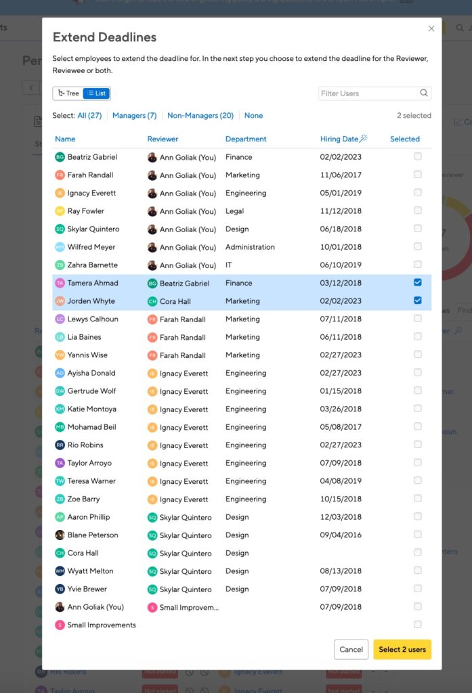
Task: Close the Extend Deadlines dialog
Action: coord(431,28)
